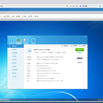This screenshot has width=103, height=103.
Task: Click the volume speaker tray icon
Action: [x=101, y=100]
